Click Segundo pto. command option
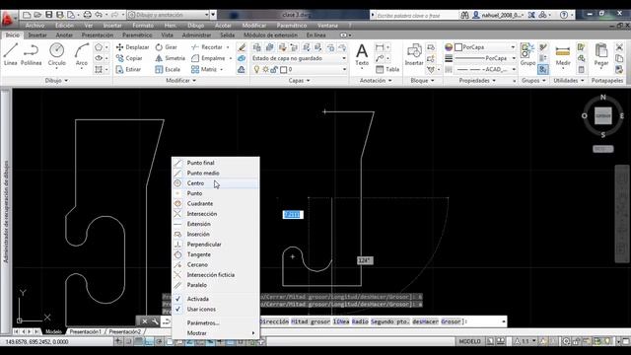Viewport: 631px width, 355px height. click(x=390, y=321)
